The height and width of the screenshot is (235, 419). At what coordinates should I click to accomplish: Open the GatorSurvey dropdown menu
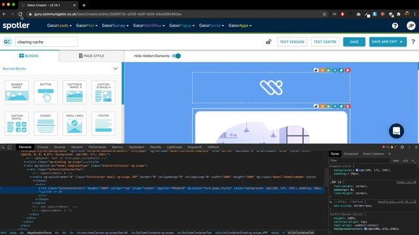click(x=115, y=25)
